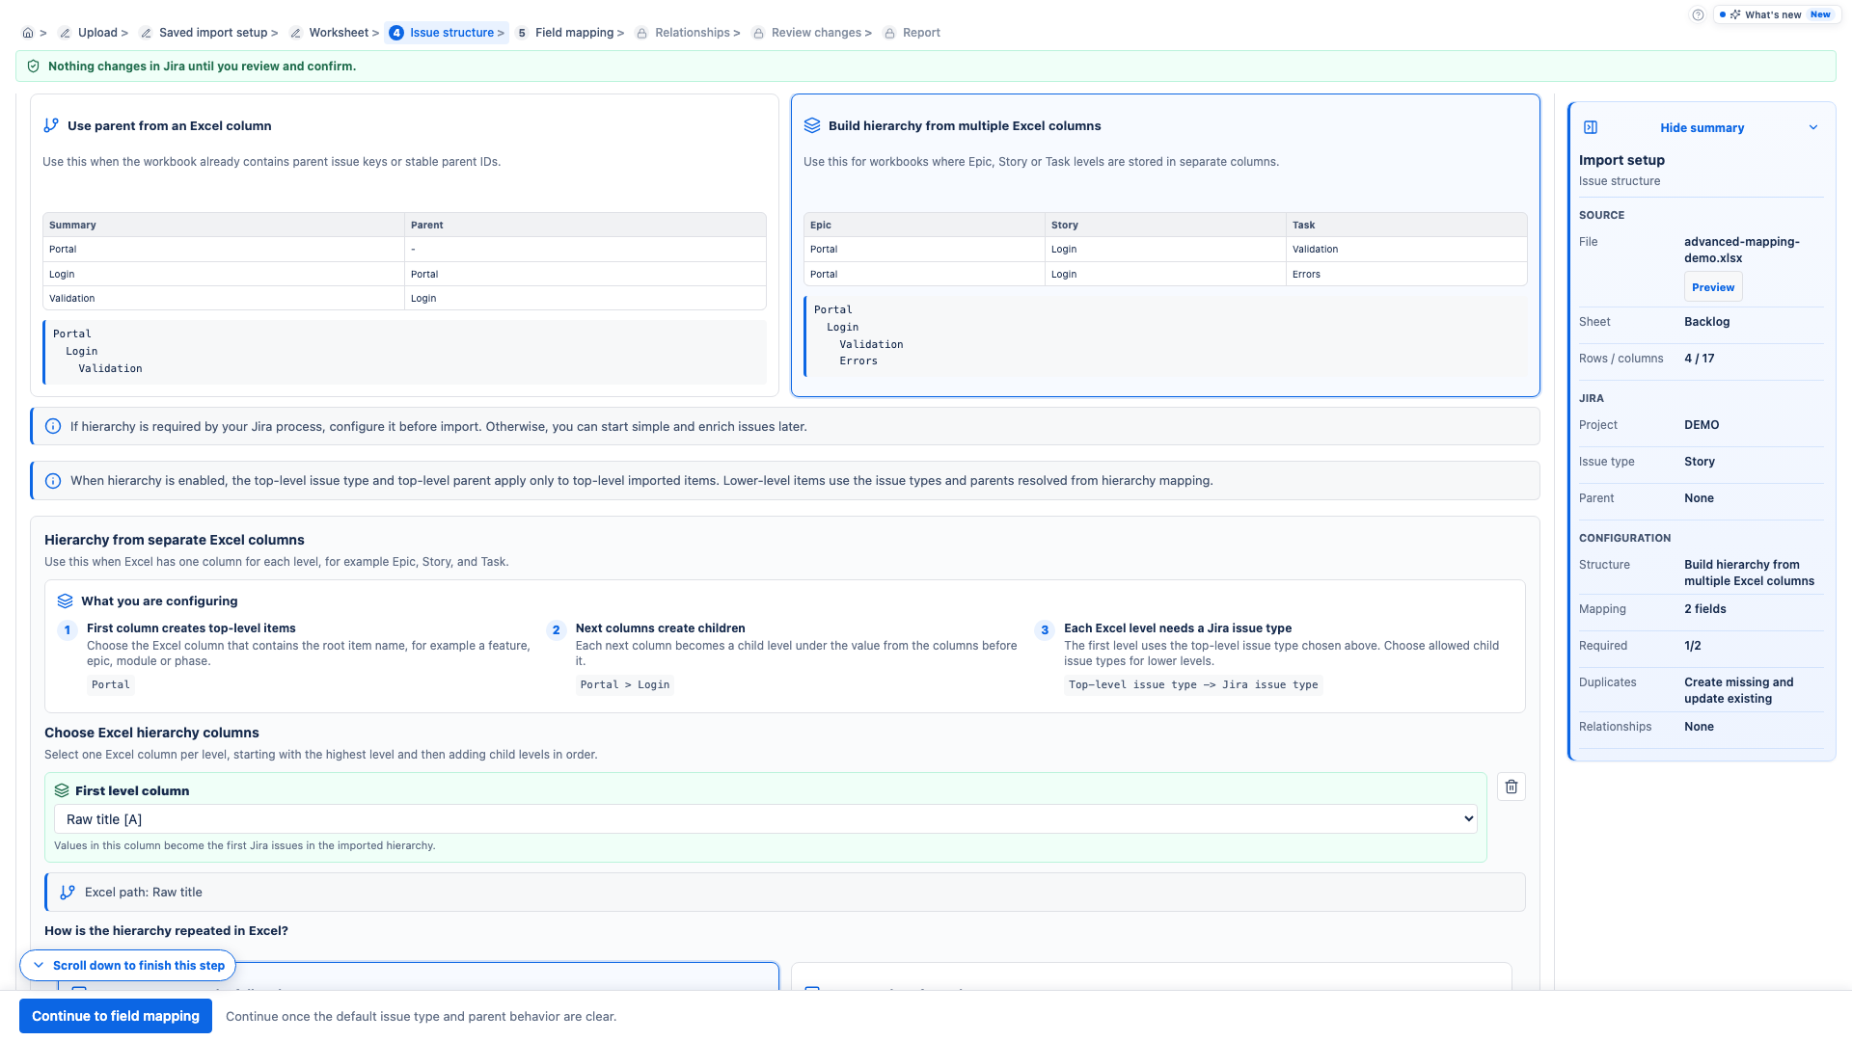Image resolution: width=1852 pixels, height=1041 pixels.
Task: Open the help question mark icon
Action: 1698,14
